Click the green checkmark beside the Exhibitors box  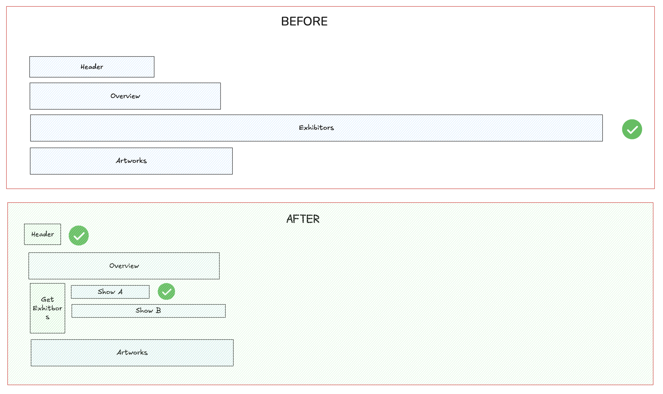pyautogui.click(x=632, y=129)
